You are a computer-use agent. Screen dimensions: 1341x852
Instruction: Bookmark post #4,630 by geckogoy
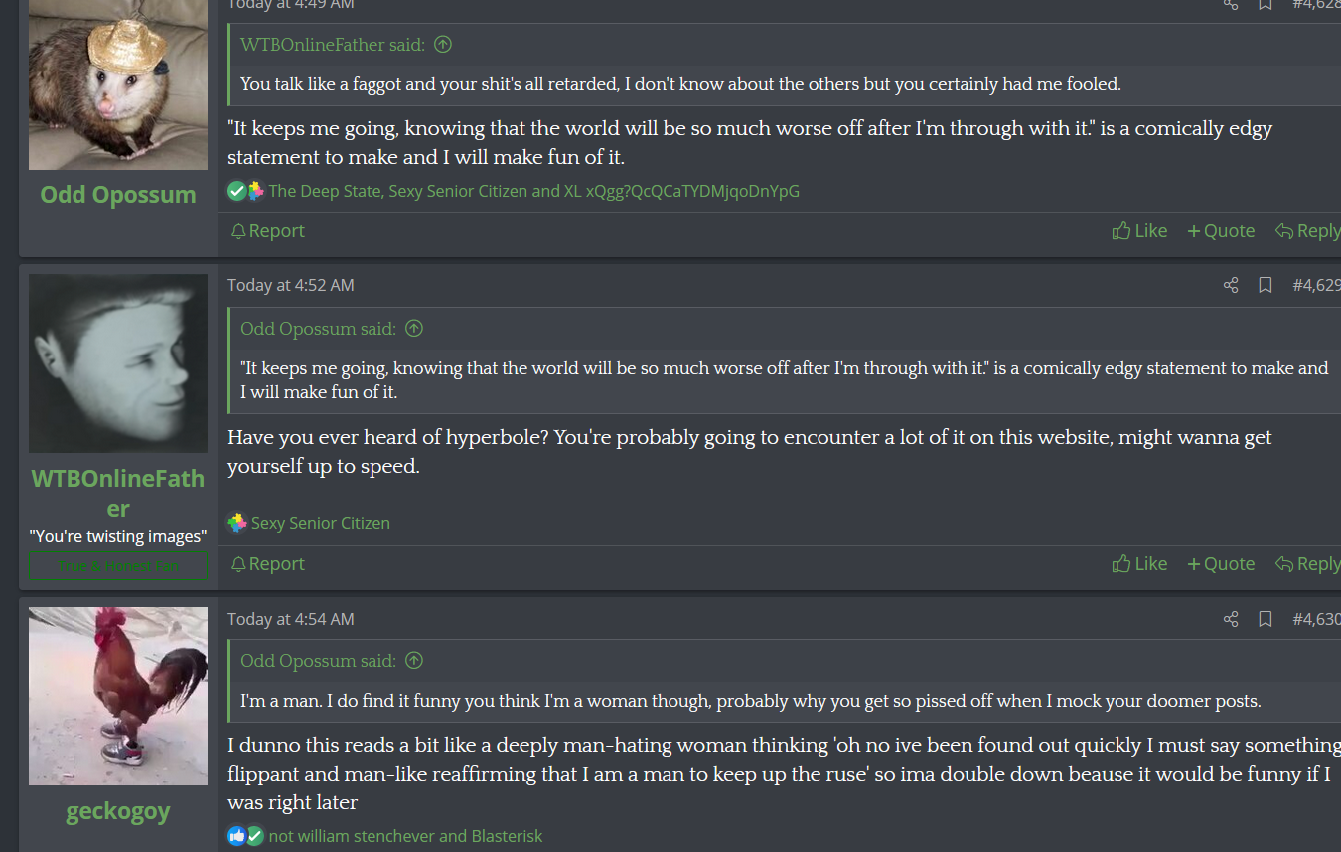tap(1266, 619)
